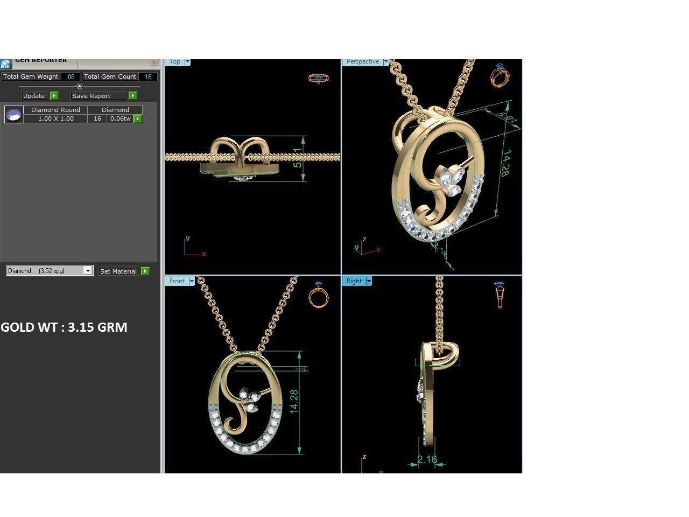Click the 'Total Gem Weight' label

pyautogui.click(x=31, y=76)
